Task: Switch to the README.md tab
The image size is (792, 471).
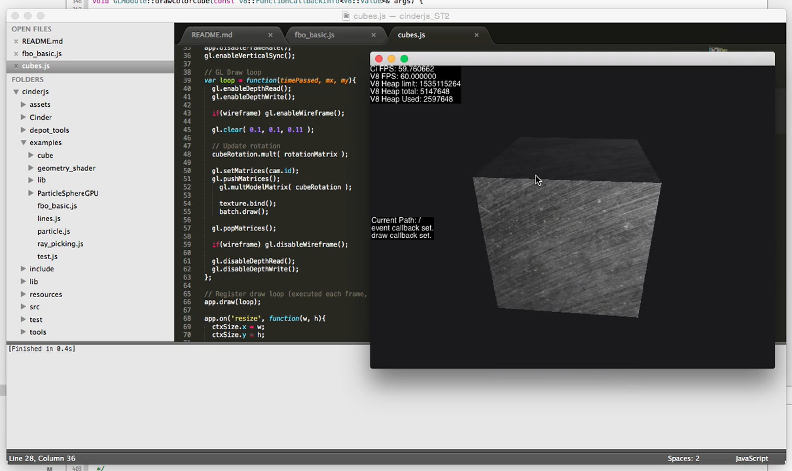Action: 212,35
